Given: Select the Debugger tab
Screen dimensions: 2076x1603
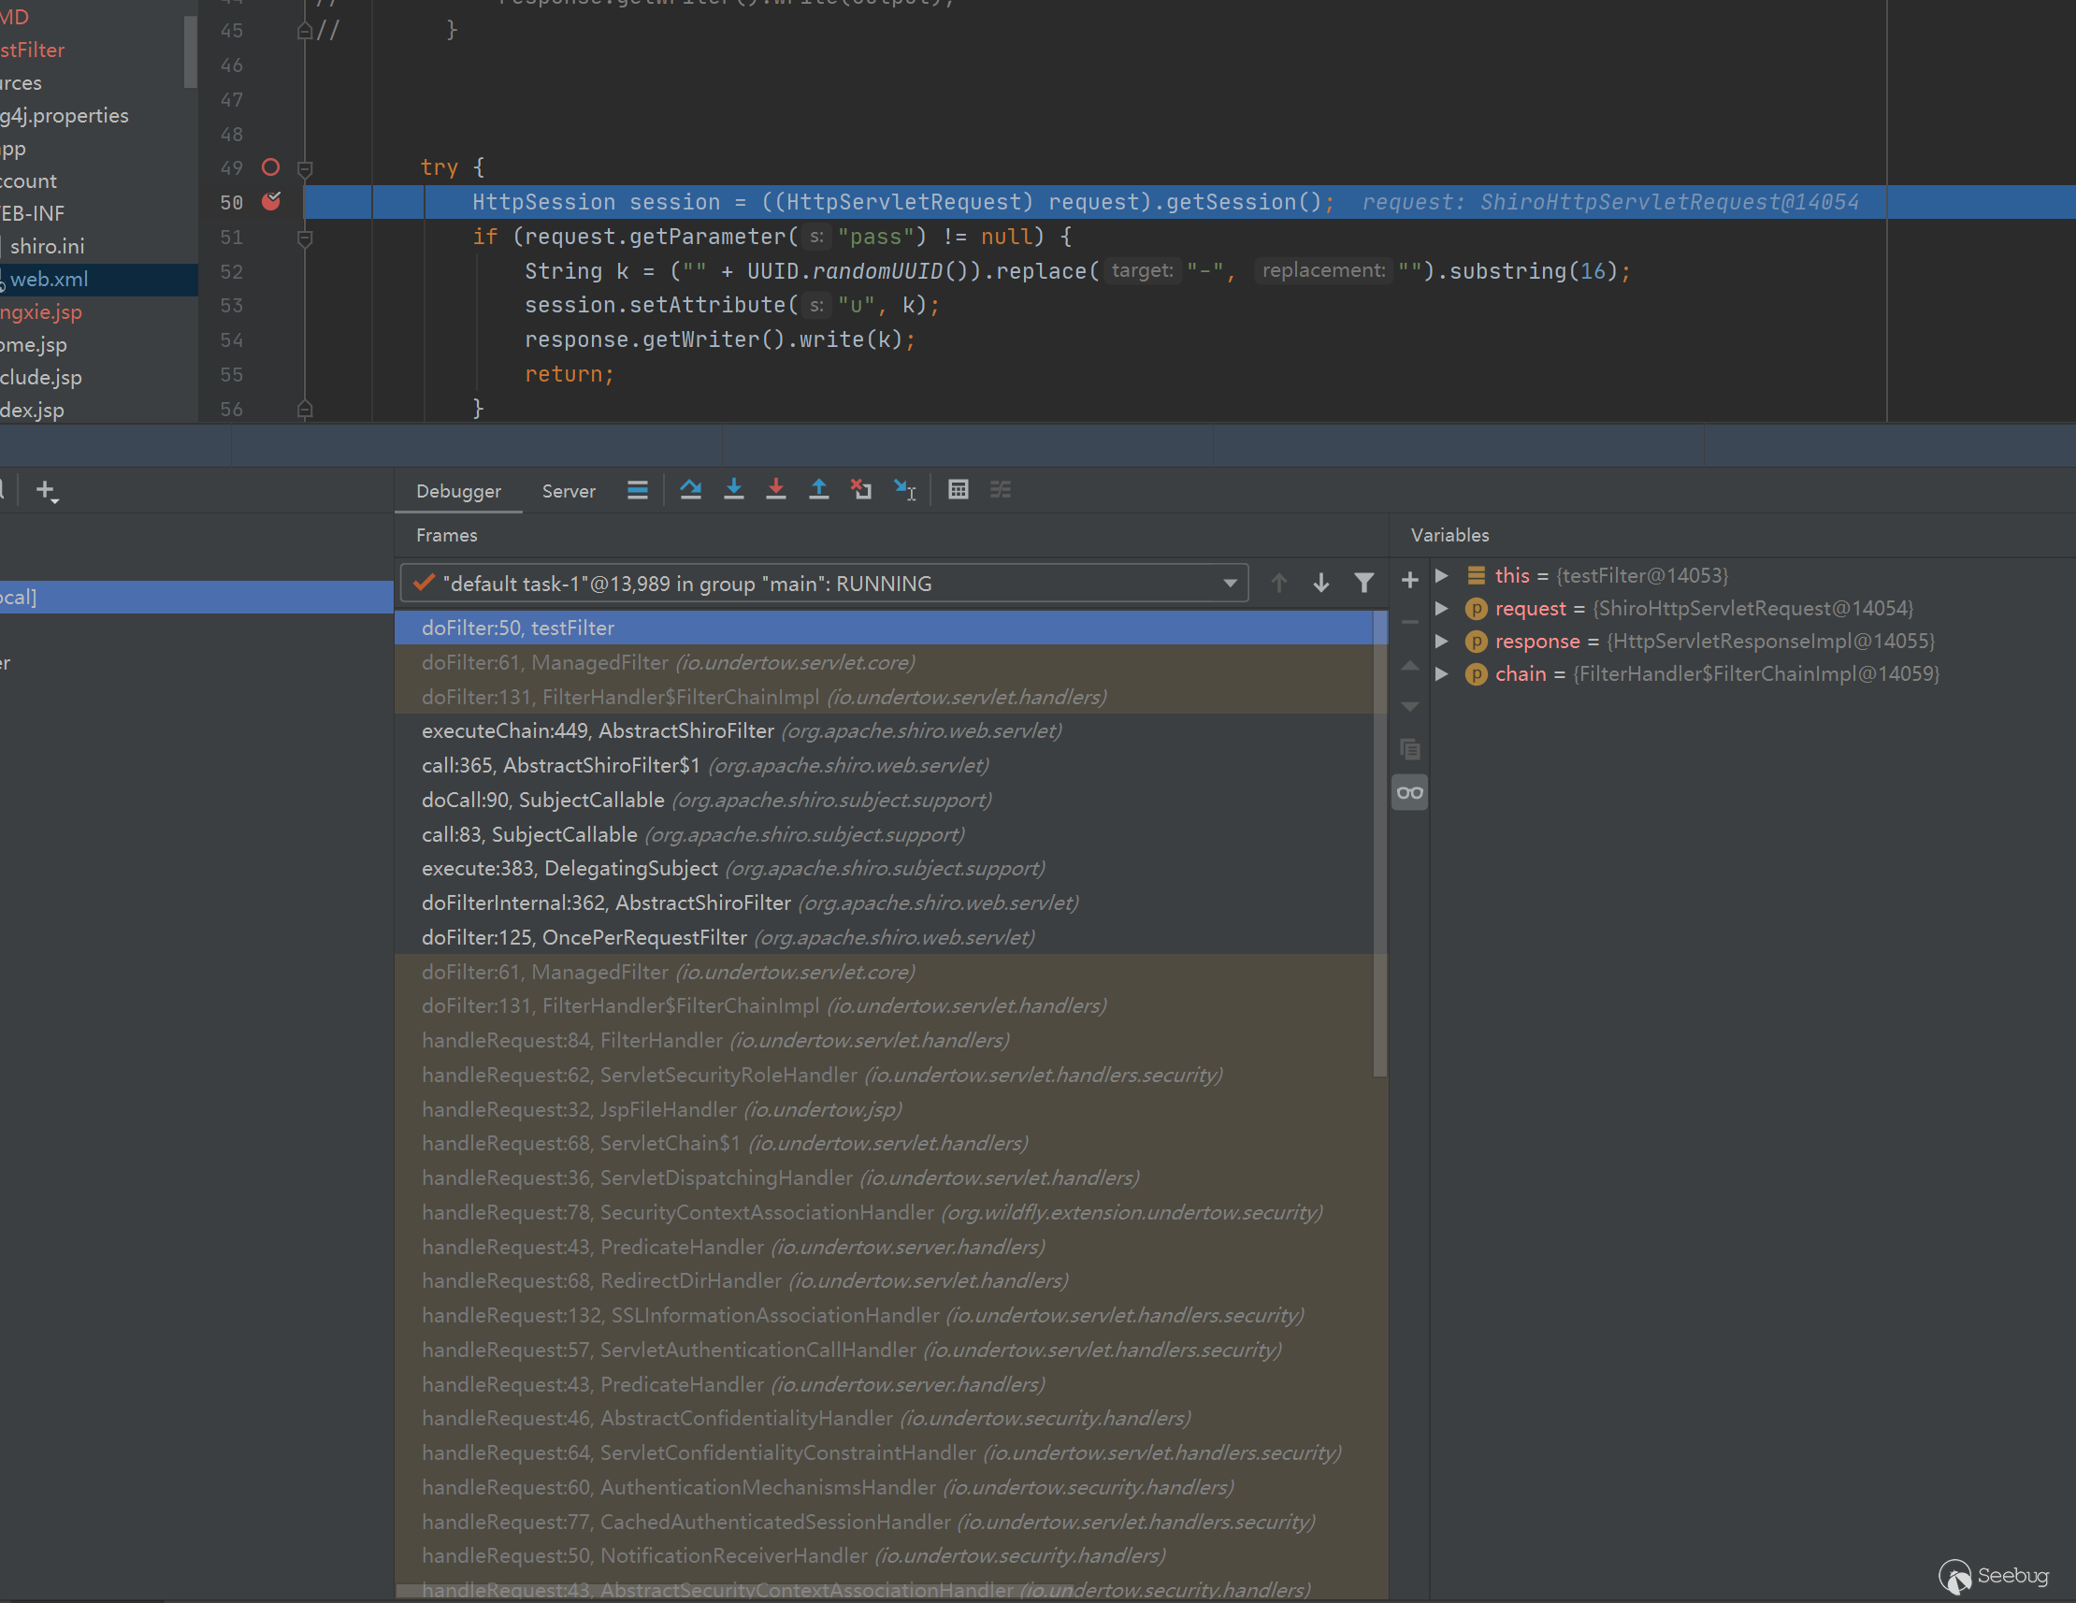Looking at the screenshot, I should 458,492.
